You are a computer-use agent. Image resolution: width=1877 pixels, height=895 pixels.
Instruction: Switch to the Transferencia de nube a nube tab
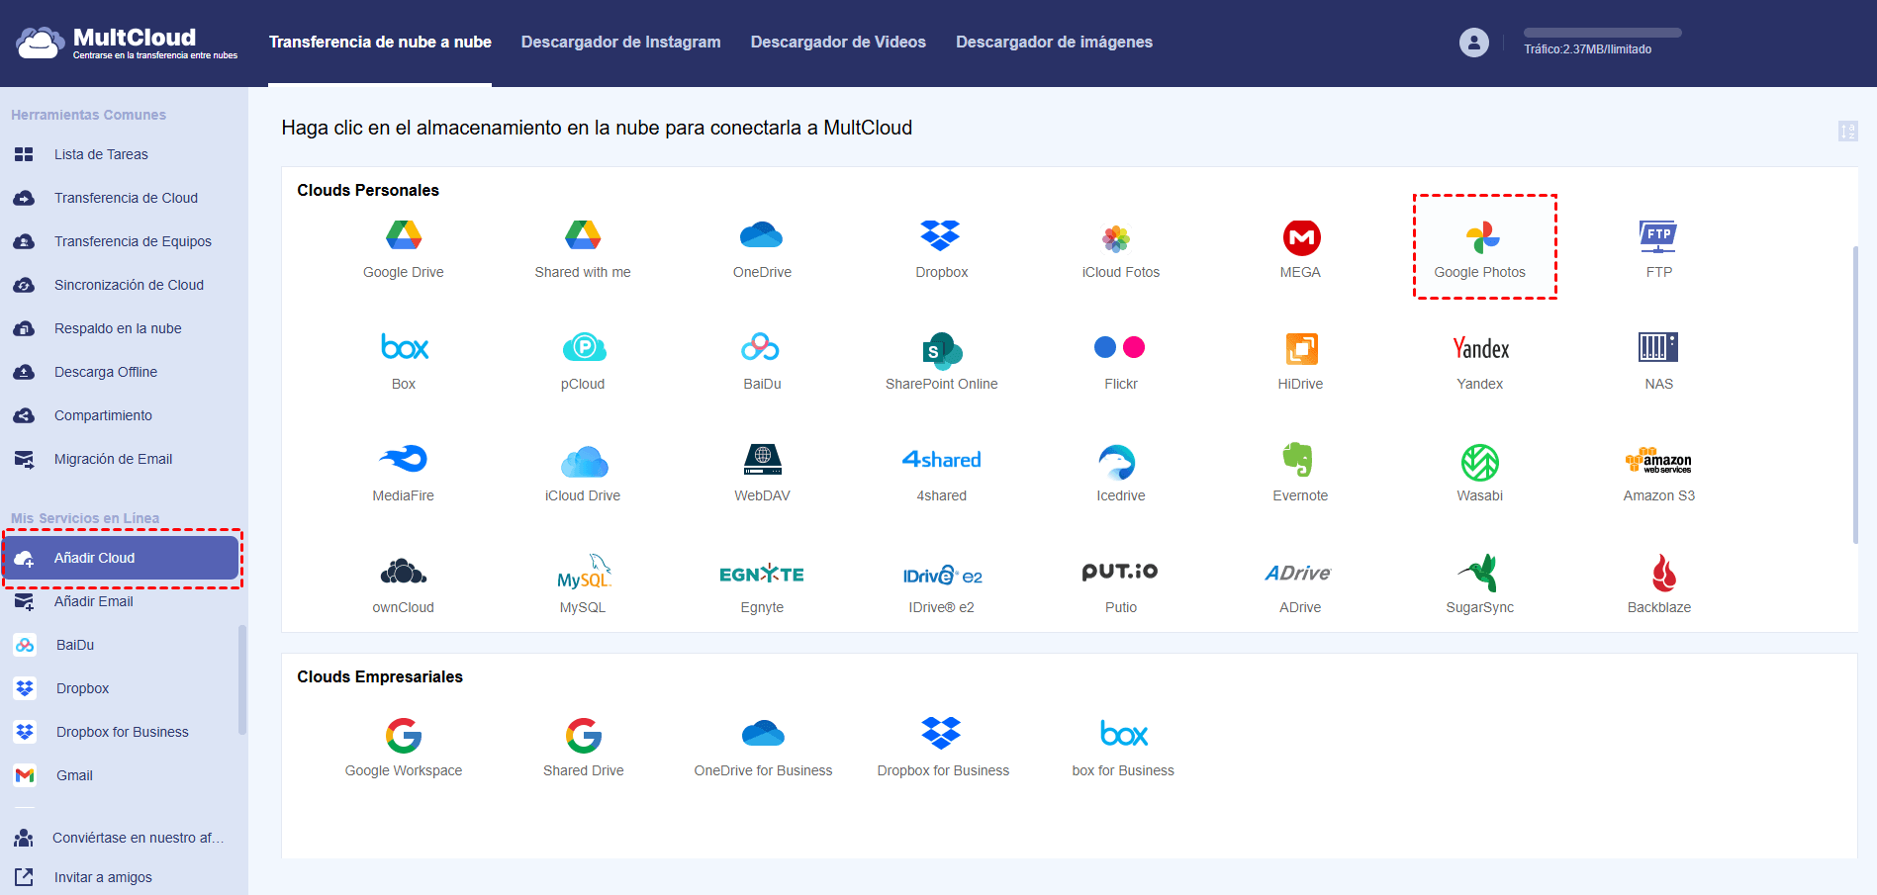pos(380,42)
